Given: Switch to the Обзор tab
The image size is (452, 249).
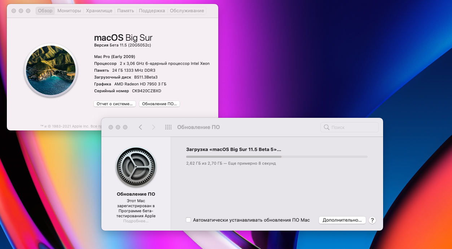Looking at the screenshot, I should [x=45, y=11].
